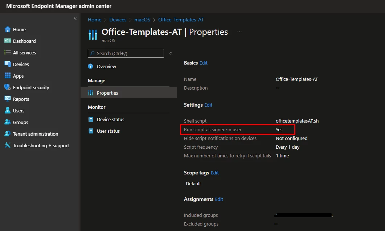
Task: Click the 'Excluded groups' label
Action: [201, 224]
